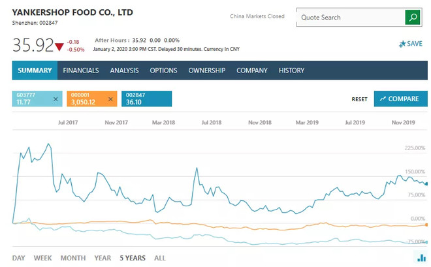Viewport: 431px width, 267px height.
Task: Open the FINANCIALS tab
Action: coord(81,71)
